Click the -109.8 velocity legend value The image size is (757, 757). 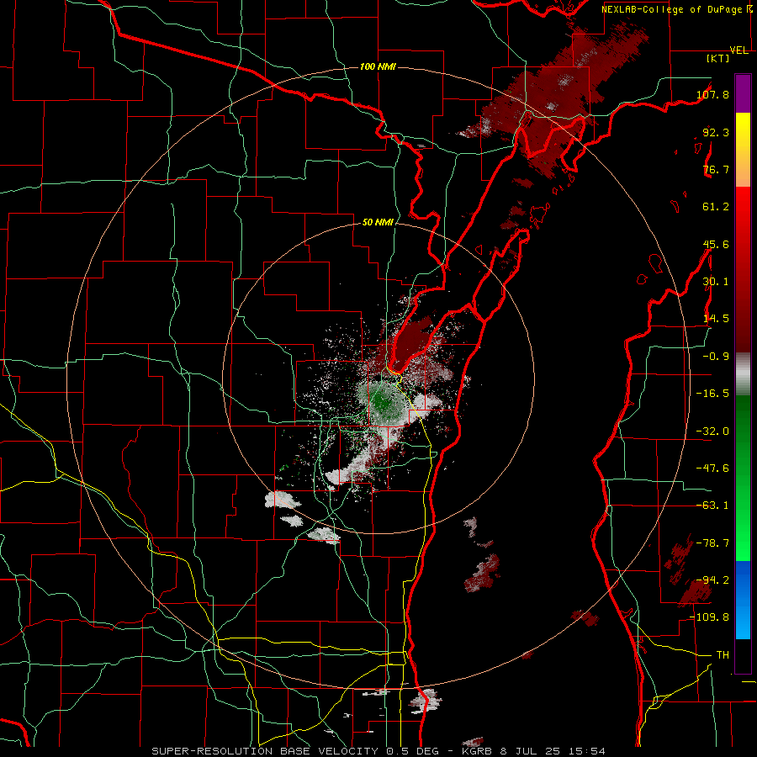click(710, 617)
